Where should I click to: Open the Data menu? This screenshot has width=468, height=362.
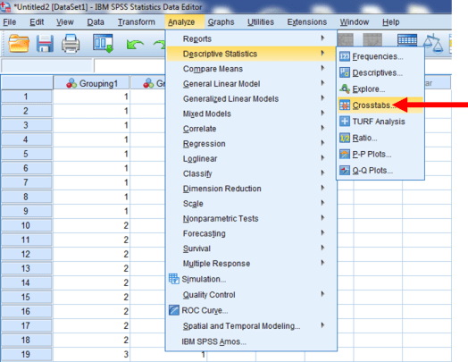coord(96,22)
